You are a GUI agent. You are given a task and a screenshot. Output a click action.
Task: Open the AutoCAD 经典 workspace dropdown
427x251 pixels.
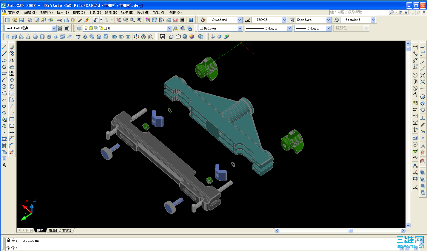[x=54, y=28]
